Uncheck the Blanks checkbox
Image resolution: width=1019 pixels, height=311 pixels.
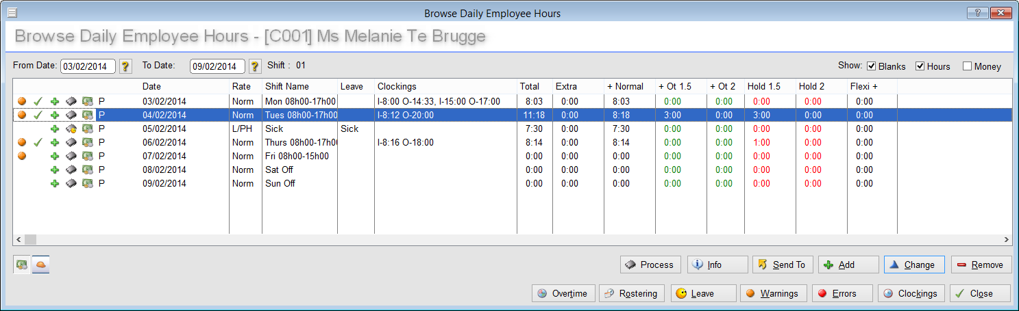(872, 66)
